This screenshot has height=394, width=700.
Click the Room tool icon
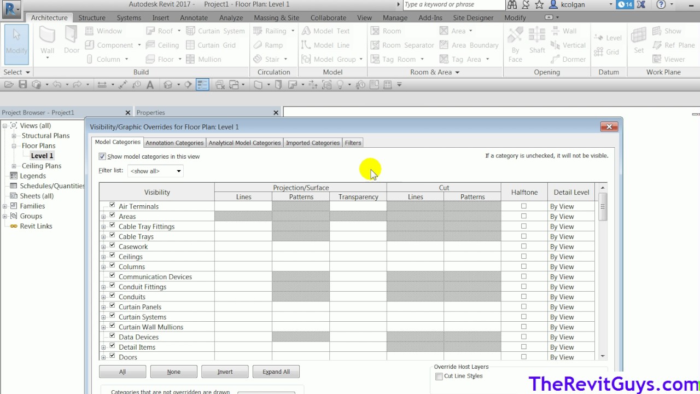386,31
